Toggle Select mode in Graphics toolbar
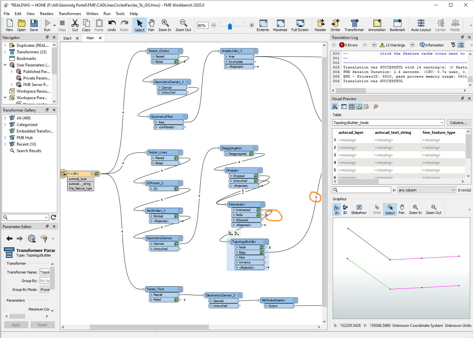Viewport: 473px width, 338px height. pyautogui.click(x=390, y=209)
